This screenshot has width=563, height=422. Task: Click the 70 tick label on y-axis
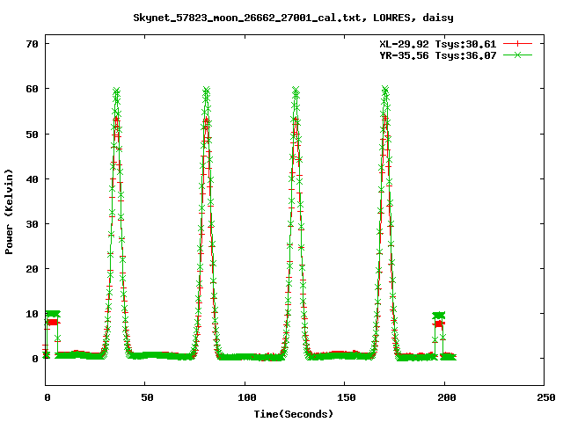[33, 43]
